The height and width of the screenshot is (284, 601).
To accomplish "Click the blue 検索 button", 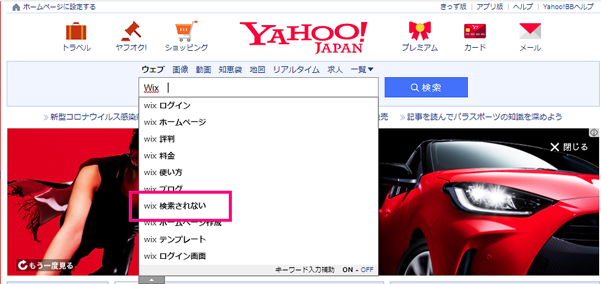I will pyautogui.click(x=426, y=88).
